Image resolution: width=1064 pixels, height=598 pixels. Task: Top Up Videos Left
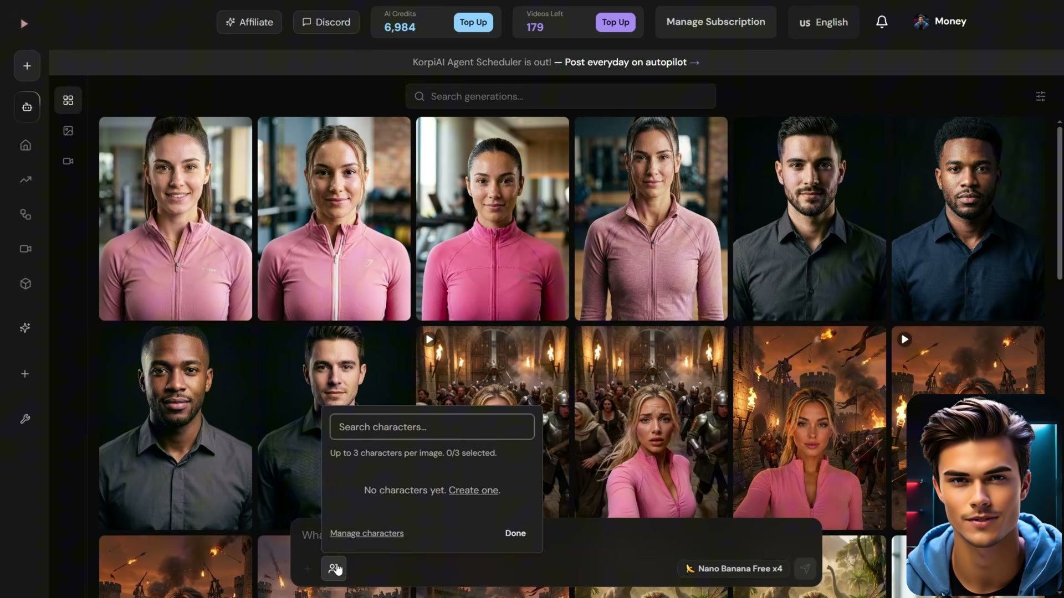coord(615,22)
